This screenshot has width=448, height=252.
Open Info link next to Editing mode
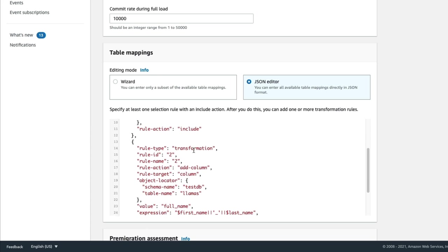(144, 70)
